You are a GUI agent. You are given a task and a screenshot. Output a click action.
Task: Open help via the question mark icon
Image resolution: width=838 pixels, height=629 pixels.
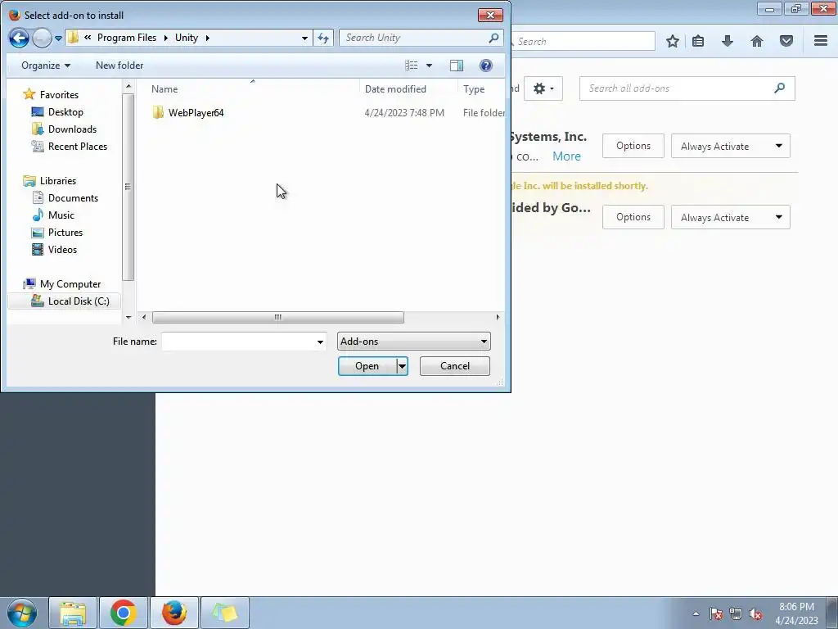pyautogui.click(x=486, y=66)
